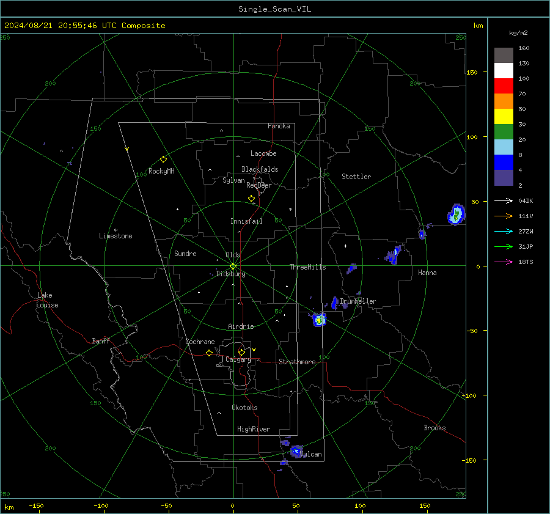
Task: Click the Drumheller label
Action: [x=358, y=301]
